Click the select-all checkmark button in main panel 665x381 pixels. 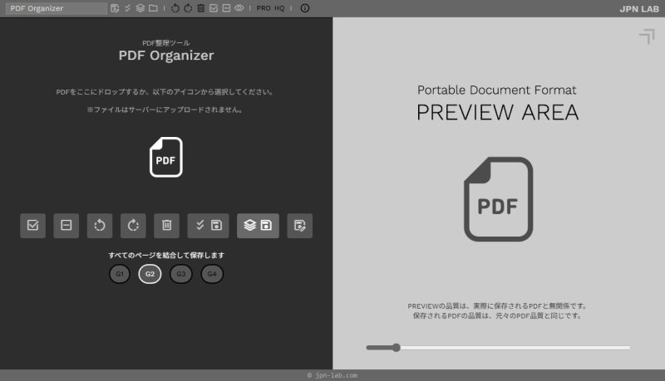32,225
